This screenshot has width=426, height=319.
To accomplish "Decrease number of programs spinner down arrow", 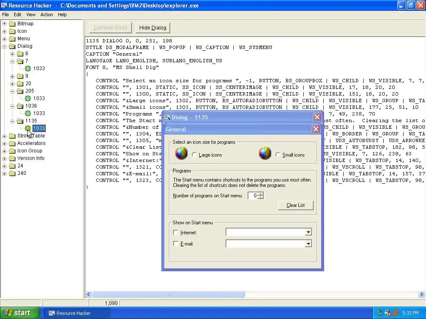I will [260, 197].
